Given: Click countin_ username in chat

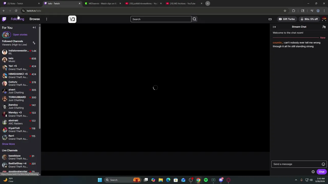Looking at the screenshot, I should coord(278,43).
